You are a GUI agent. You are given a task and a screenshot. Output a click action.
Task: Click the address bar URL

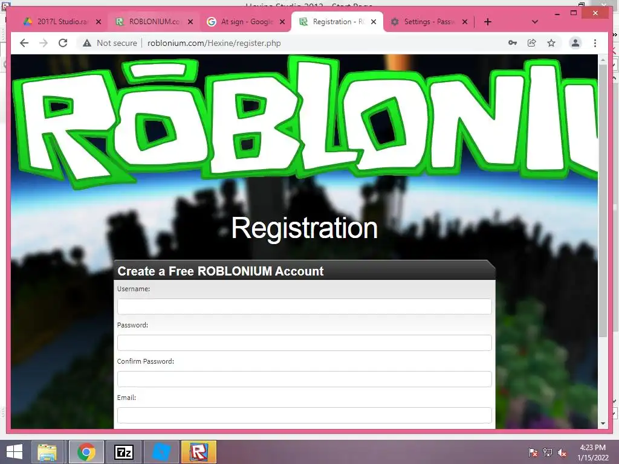click(x=214, y=43)
